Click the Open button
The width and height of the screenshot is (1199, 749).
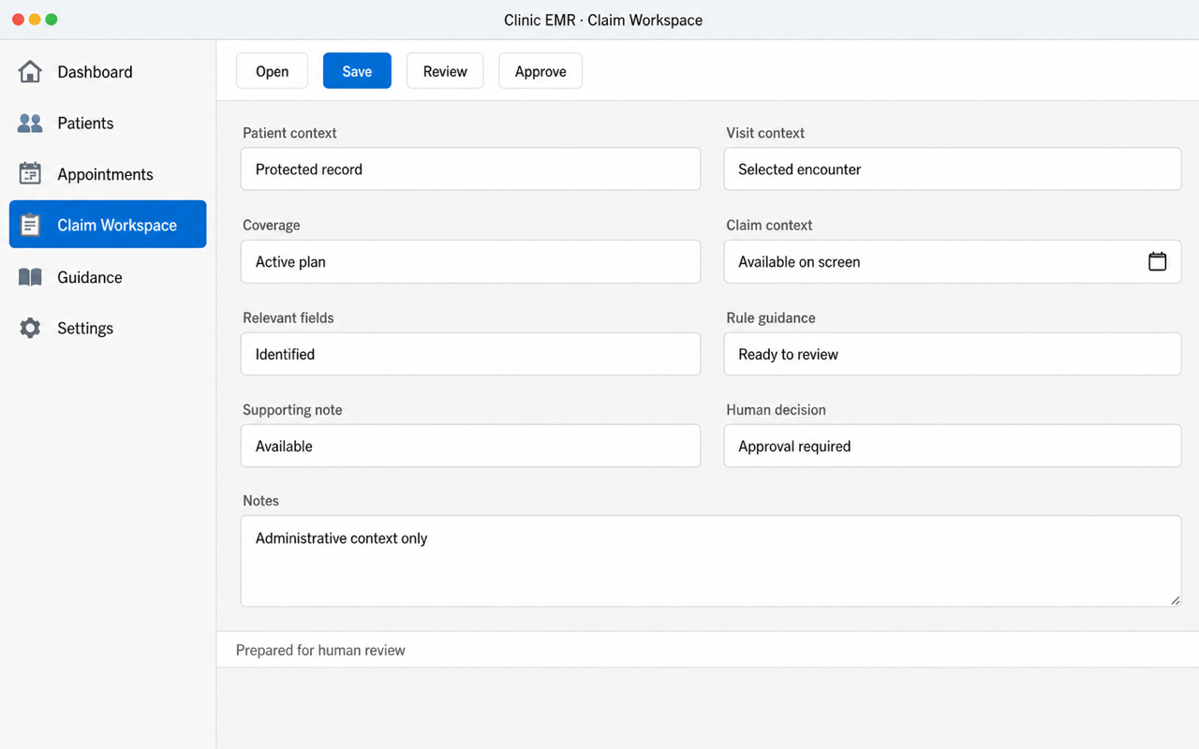pos(272,71)
